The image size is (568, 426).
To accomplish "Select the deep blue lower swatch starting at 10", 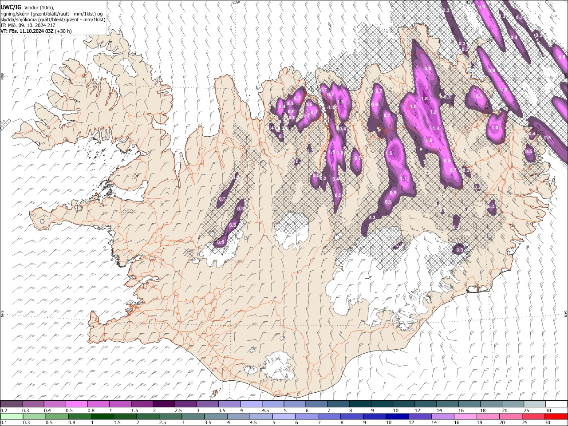I will coord(397,416).
